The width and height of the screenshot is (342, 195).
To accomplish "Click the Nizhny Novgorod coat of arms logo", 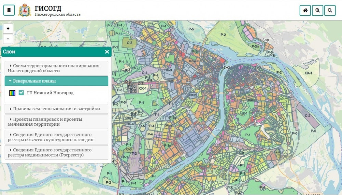I will (x=25, y=10).
